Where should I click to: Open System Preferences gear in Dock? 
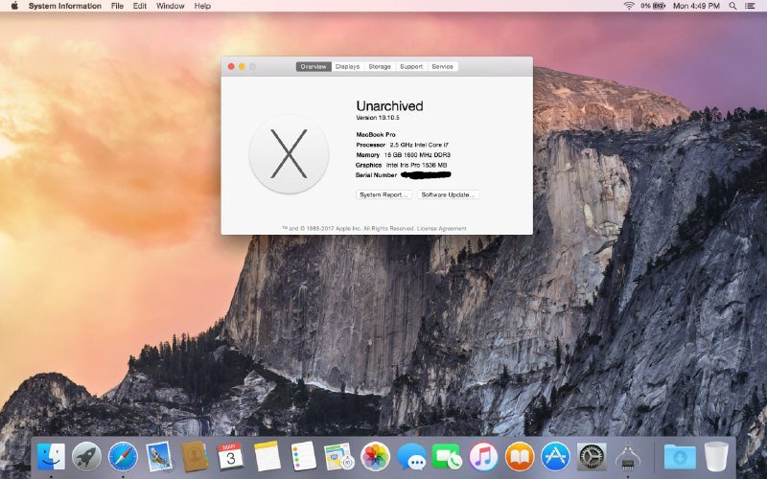pos(592,457)
